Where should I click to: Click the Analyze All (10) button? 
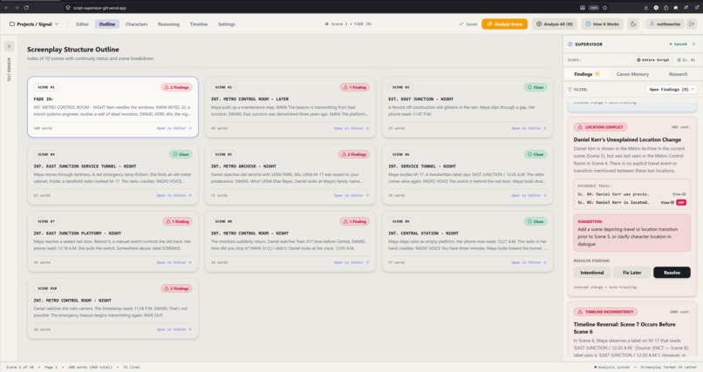point(555,24)
